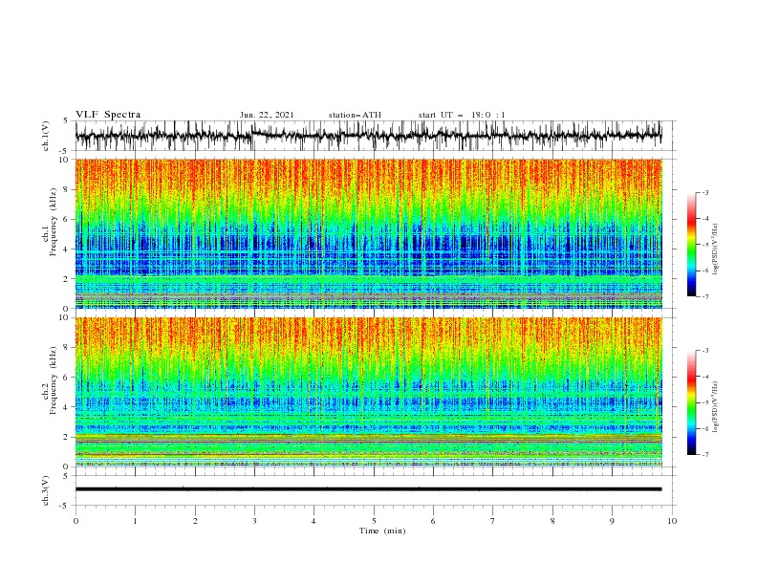Click time axis tick label "3"
757x585 pixels.
click(254, 521)
